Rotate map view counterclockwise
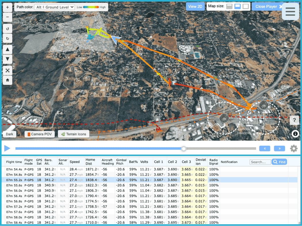 [7, 29]
